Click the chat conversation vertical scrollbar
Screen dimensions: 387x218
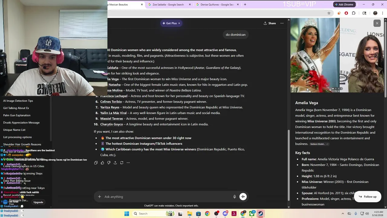[x=289, y=165]
